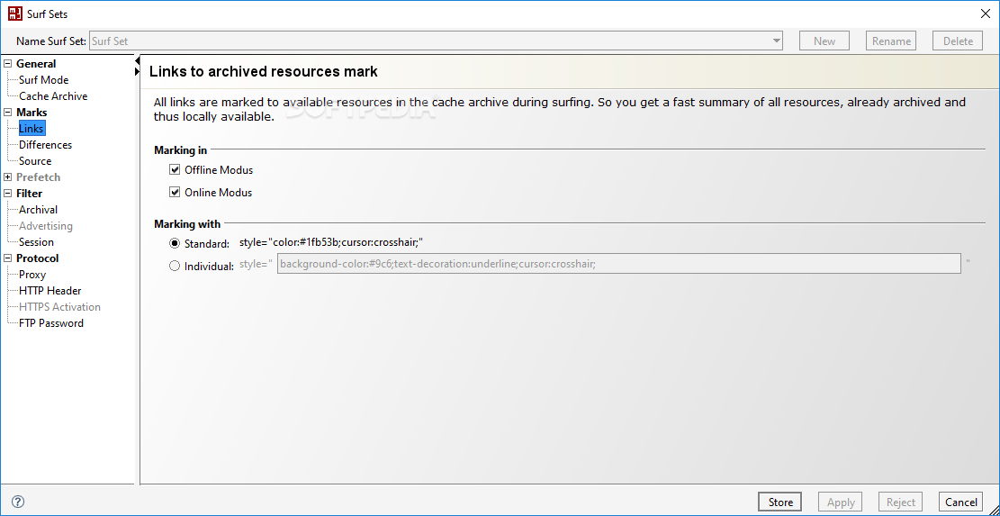1000x516 pixels.
Task: Select the Standard marking radio button
Action: [175, 244]
